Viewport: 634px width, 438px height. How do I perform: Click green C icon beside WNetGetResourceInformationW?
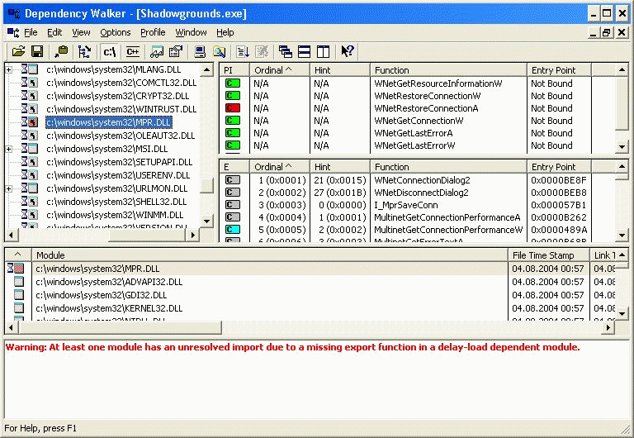pyautogui.click(x=233, y=83)
